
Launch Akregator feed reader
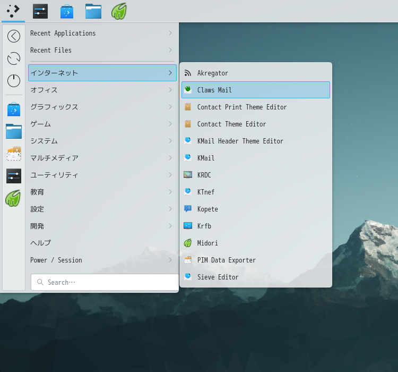(x=256, y=73)
